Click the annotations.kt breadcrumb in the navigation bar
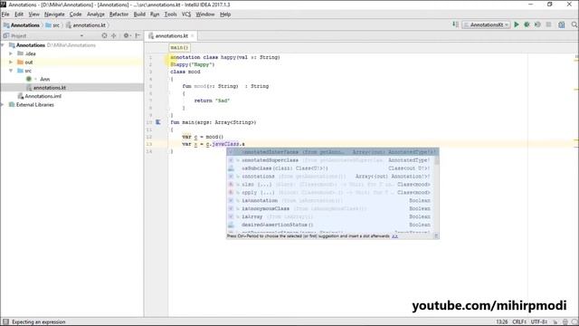Screen dimensions: 579x326 click(x=86, y=25)
